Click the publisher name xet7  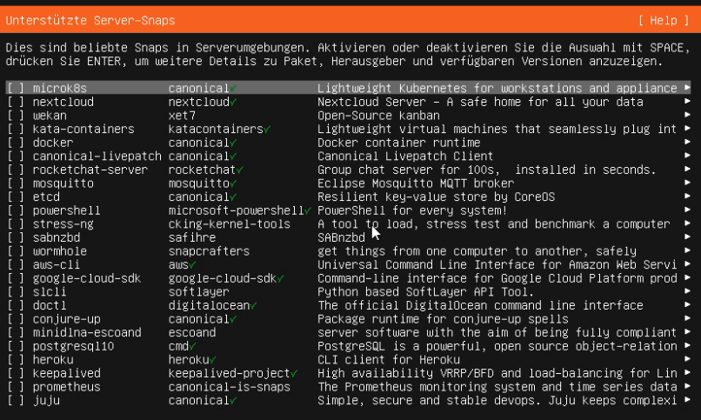[182, 116]
